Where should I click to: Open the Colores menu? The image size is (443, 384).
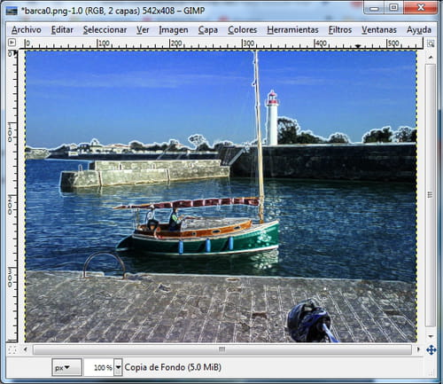click(242, 30)
